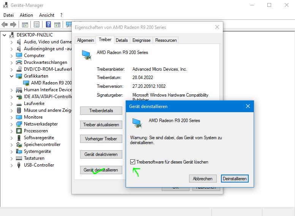Click the Deinstallieren button
The image size is (295, 216).
(x=235, y=179)
